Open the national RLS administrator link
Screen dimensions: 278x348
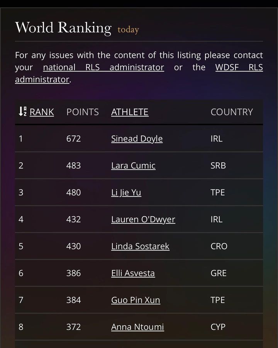pos(103,67)
